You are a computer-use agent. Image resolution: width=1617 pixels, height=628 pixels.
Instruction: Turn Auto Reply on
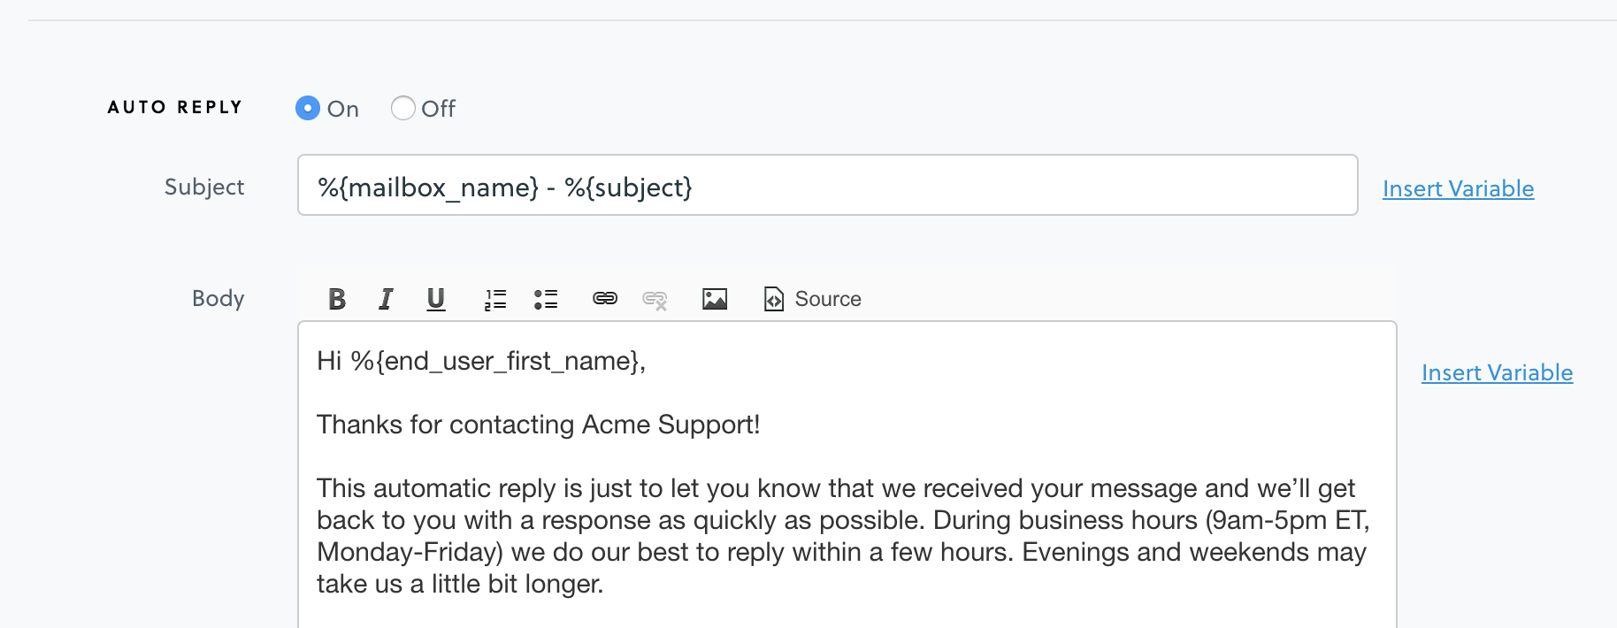tap(308, 108)
